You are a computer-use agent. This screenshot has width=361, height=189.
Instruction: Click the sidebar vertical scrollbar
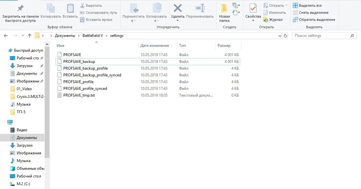(47, 102)
